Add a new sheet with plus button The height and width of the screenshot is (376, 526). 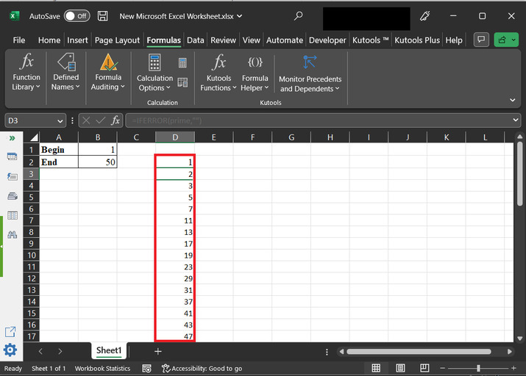(157, 351)
